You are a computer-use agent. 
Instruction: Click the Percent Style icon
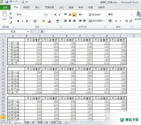[x=116, y=21]
